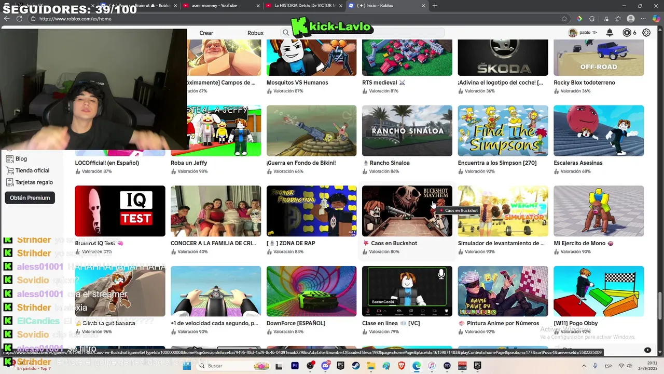Go back with browser back arrow
Image resolution: width=664 pixels, height=374 pixels.
(x=7, y=19)
